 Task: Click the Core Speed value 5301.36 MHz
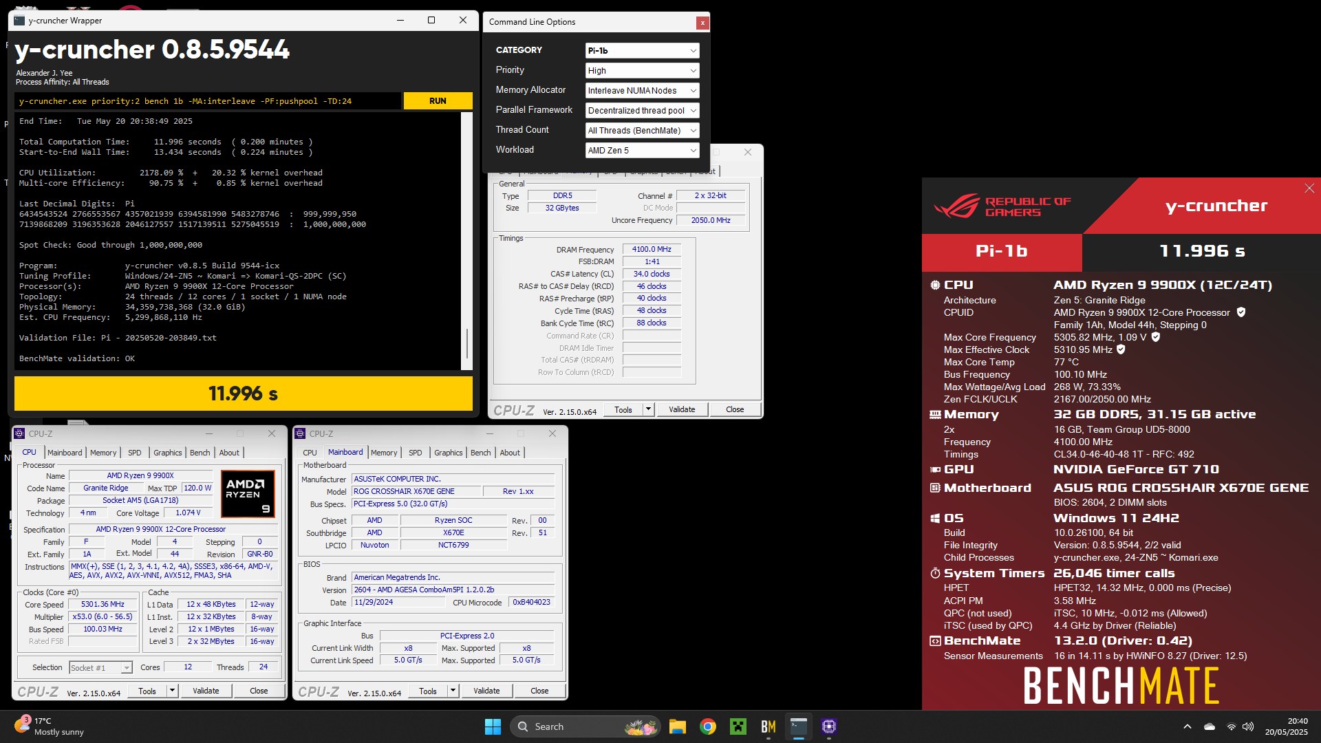pyautogui.click(x=103, y=605)
